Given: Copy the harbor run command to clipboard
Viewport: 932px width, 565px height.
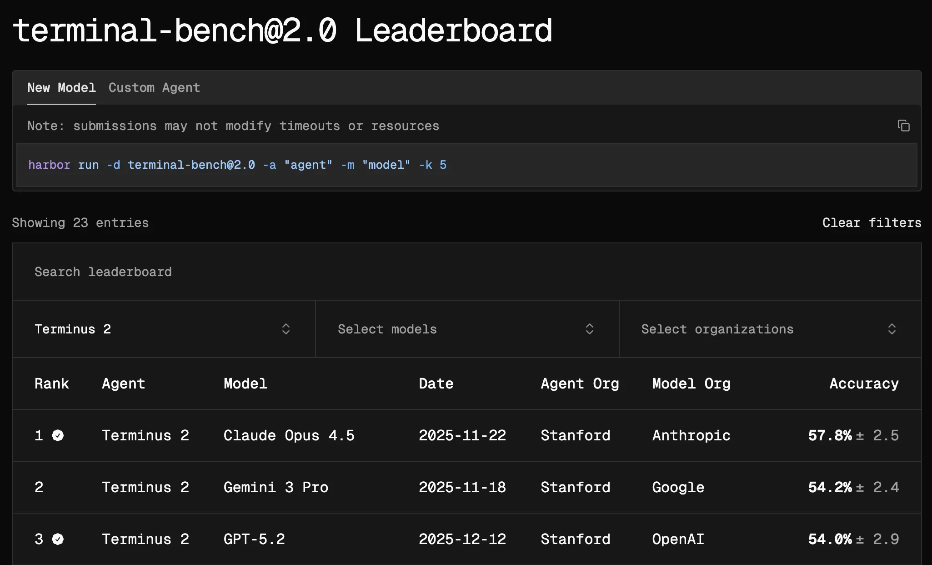Looking at the screenshot, I should [x=904, y=126].
